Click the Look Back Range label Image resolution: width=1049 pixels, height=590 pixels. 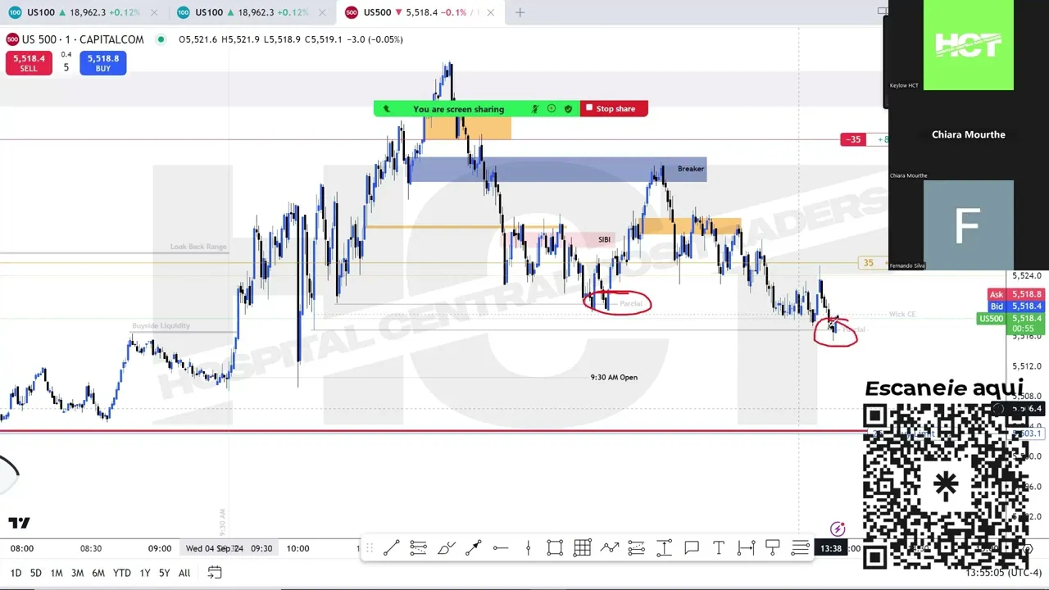(198, 247)
